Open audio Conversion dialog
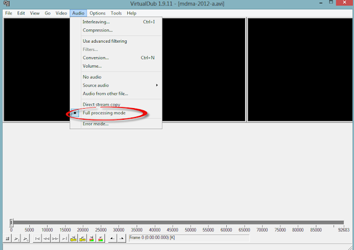This screenshot has width=354, height=250. point(116,58)
